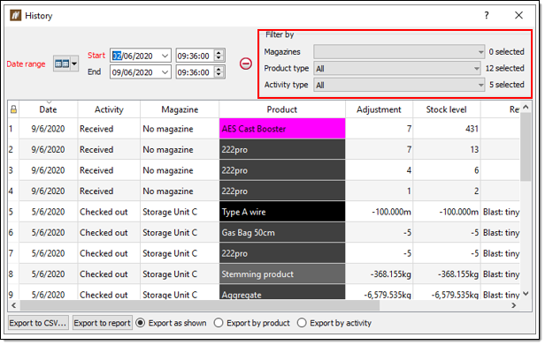Open the Product type filter dropdown
Viewport: 545px width, 345px height.
(x=397, y=69)
